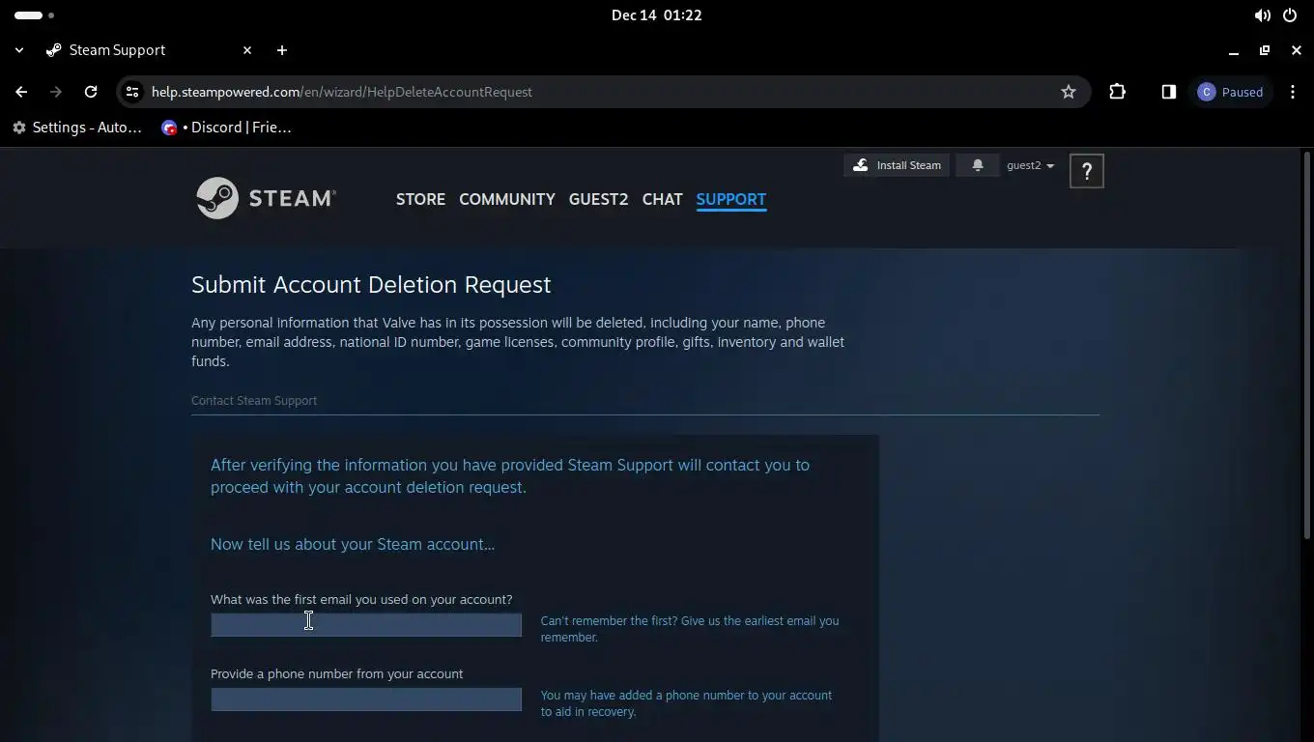Screen dimensions: 1314x742
Task: Click the Activities indicator in top bar
Action: click(x=35, y=15)
